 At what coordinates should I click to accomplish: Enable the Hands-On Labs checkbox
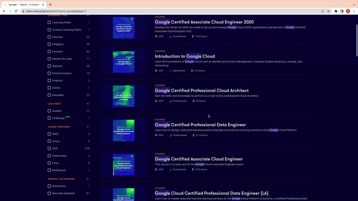pos(49,59)
